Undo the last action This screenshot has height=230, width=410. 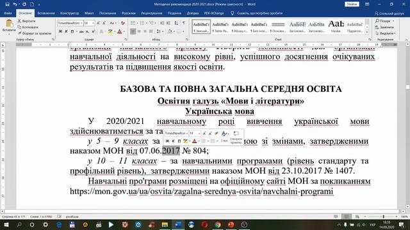(15, 4)
